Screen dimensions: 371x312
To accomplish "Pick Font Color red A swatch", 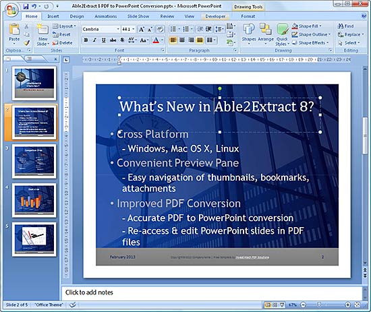I will pyautogui.click(x=156, y=40).
